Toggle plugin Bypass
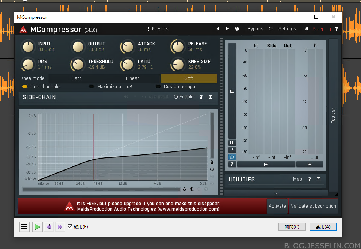The image size is (361, 249). [255, 29]
